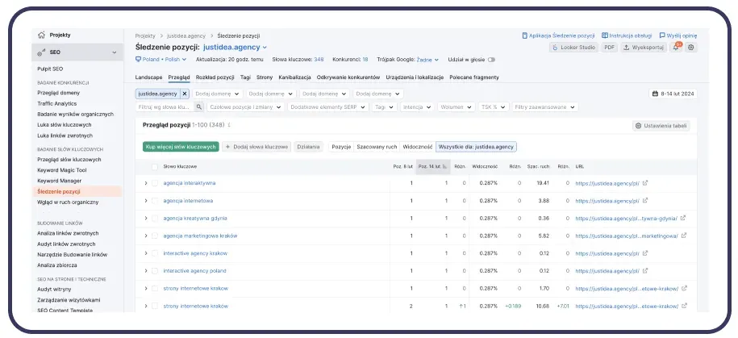
Task: Collapse the SEO sidebar section chevron
Action: click(114, 52)
